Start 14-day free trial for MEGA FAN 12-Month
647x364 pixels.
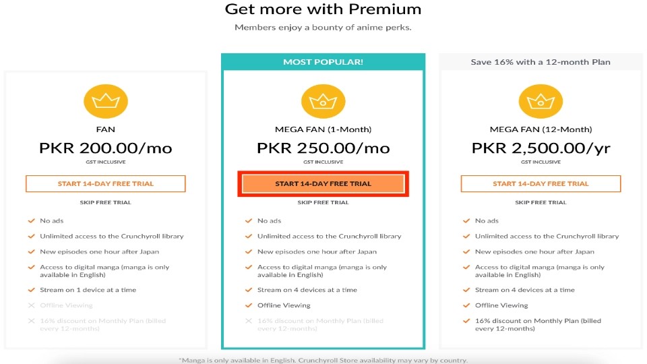(541, 183)
